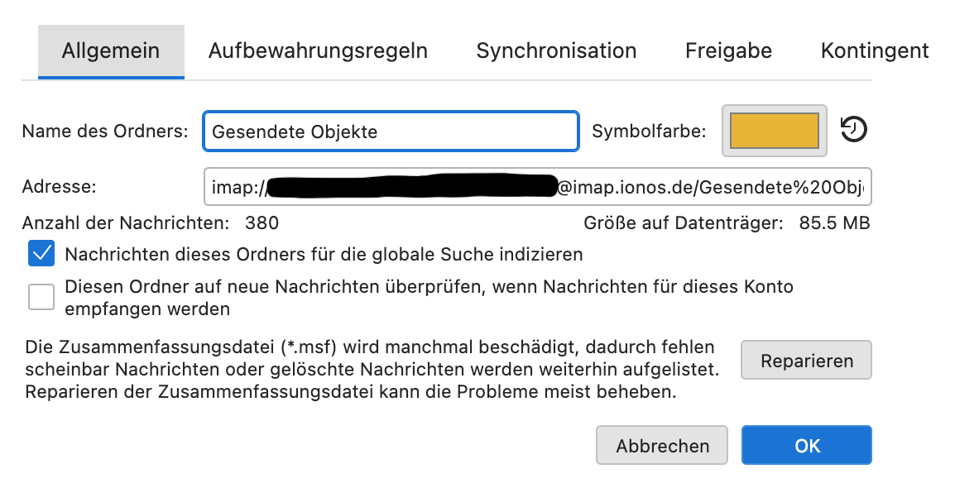Reset the folder icon color to default

(x=853, y=130)
